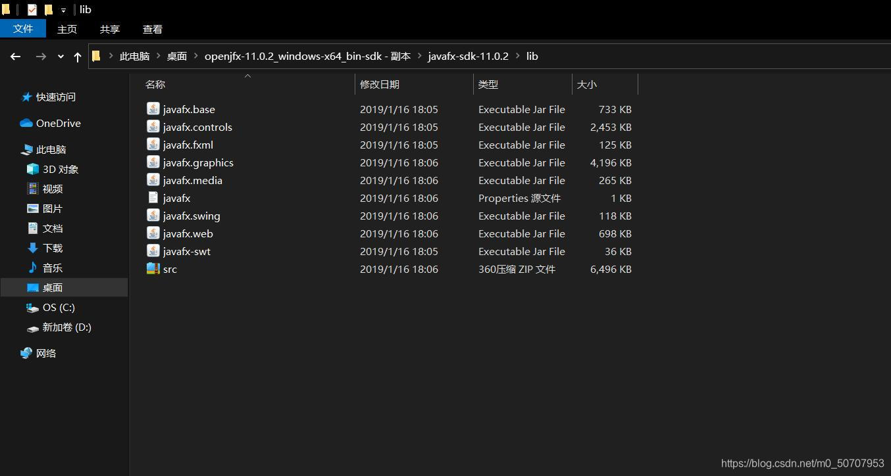The height and width of the screenshot is (476, 891).
Task: Expand chevron before lib breadcrumb
Action: point(517,57)
